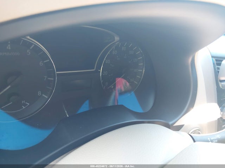Click the 0 mark on speedometer
This screenshot has height=168, width=225.
(x=107, y=84)
